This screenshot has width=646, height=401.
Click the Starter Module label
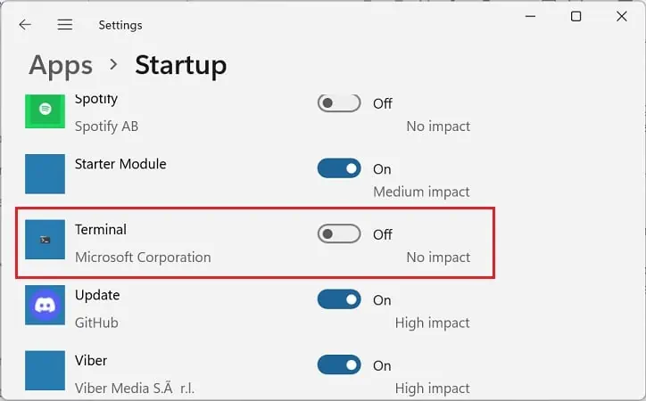coord(120,164)
